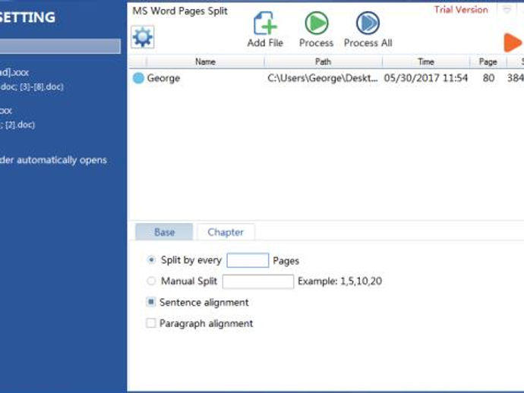The image size is (524, 393).
Task: Click the Example: 1,5,10,20 hint text
Action: pyautogui.click(x=340, y=281)
